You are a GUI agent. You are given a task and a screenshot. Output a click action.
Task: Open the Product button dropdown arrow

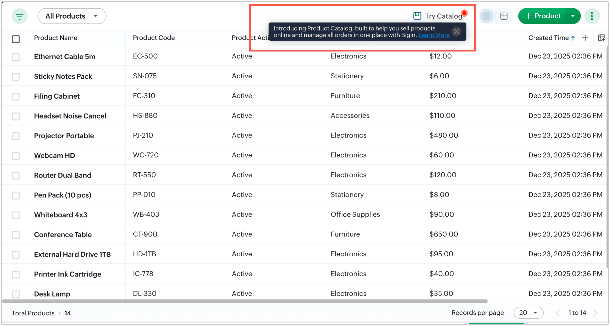click(573, 16)
